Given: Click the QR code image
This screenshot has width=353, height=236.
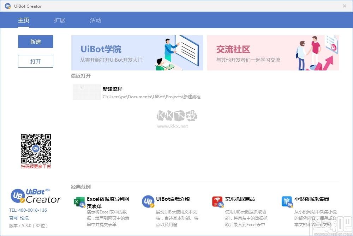Looking at the screenshot, I should coord(36,149).
